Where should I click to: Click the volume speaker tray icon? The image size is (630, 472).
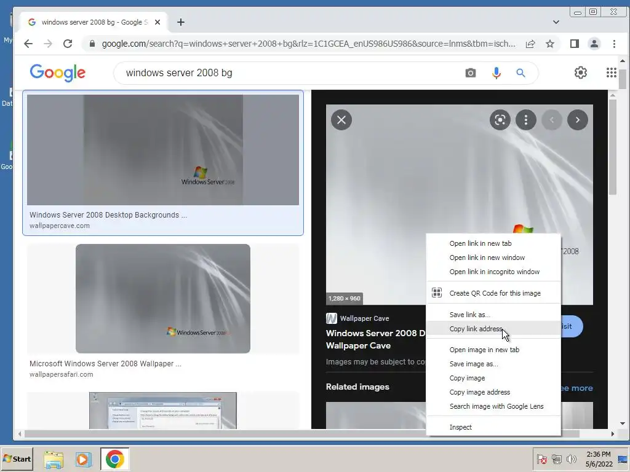click(x=571, y=459)
